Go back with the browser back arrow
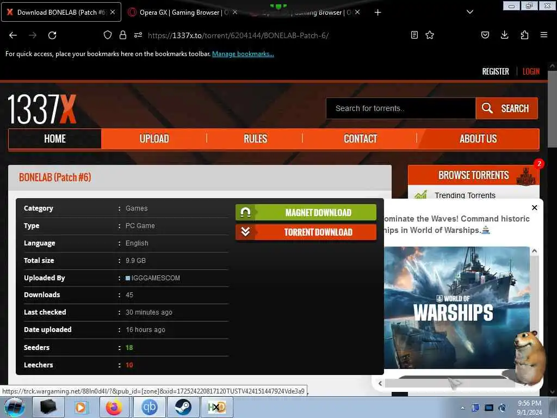Image resolution: width=557 pixels, height=418 pixels. coord(13,35)
